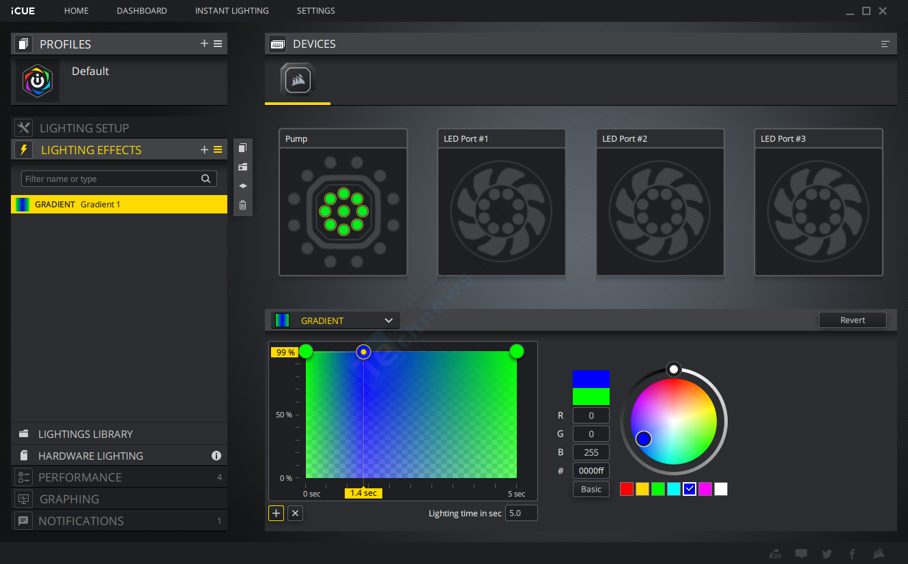
Task: Open the Gradient effect type dropdown
Action: [x=335, y=321]
